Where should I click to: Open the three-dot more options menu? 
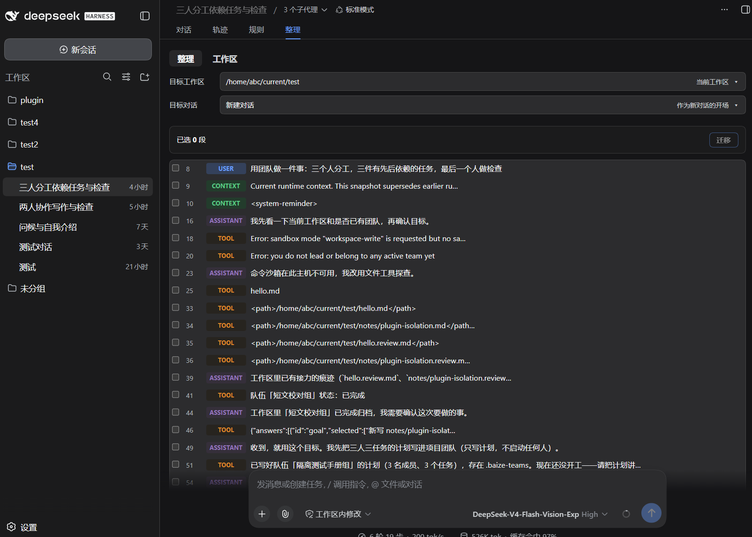pyautogui.click(x=724, y=9)
